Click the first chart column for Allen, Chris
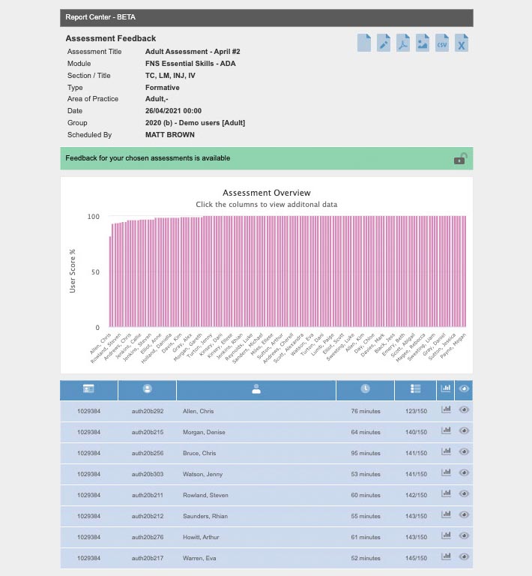 click(x=110, y=282)
